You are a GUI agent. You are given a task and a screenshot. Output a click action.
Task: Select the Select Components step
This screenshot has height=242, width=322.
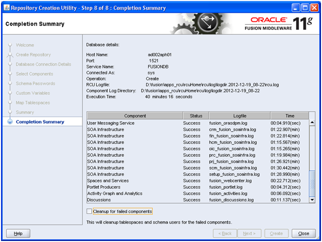(x=34, y=74)
